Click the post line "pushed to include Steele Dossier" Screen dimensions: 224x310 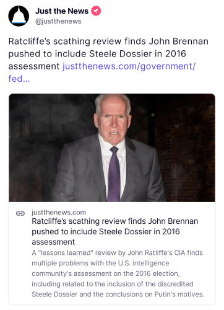[x=97, y=54]
